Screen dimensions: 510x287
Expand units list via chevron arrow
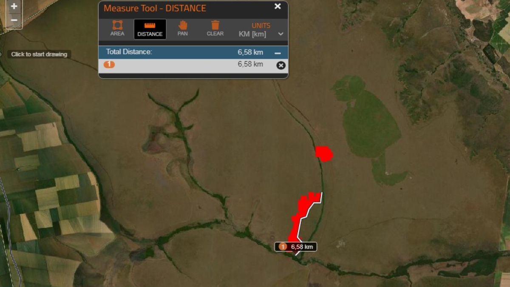click(280, 34)
